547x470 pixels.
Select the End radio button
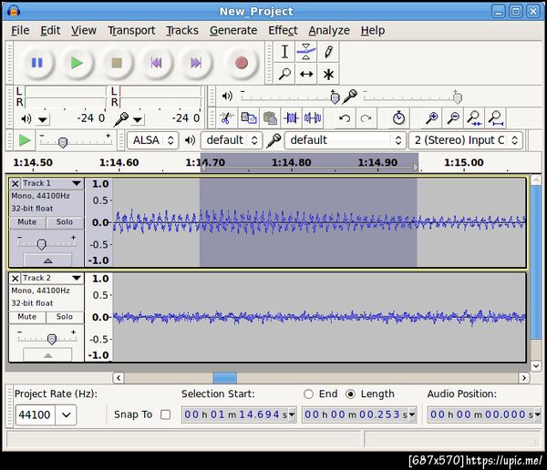[x=308, y=394]
